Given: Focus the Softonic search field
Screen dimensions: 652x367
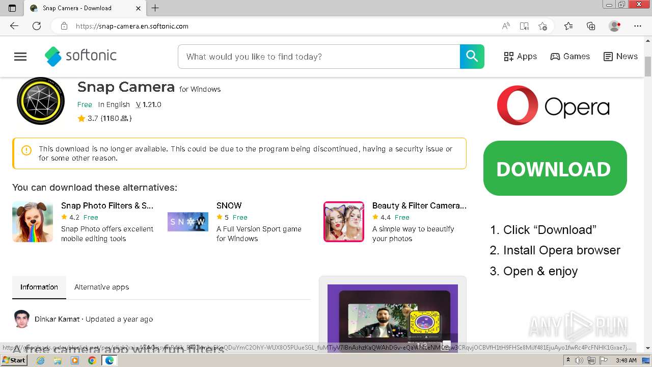Looking at the screenshot, I should pyautogui.click(x=319, y=57).
